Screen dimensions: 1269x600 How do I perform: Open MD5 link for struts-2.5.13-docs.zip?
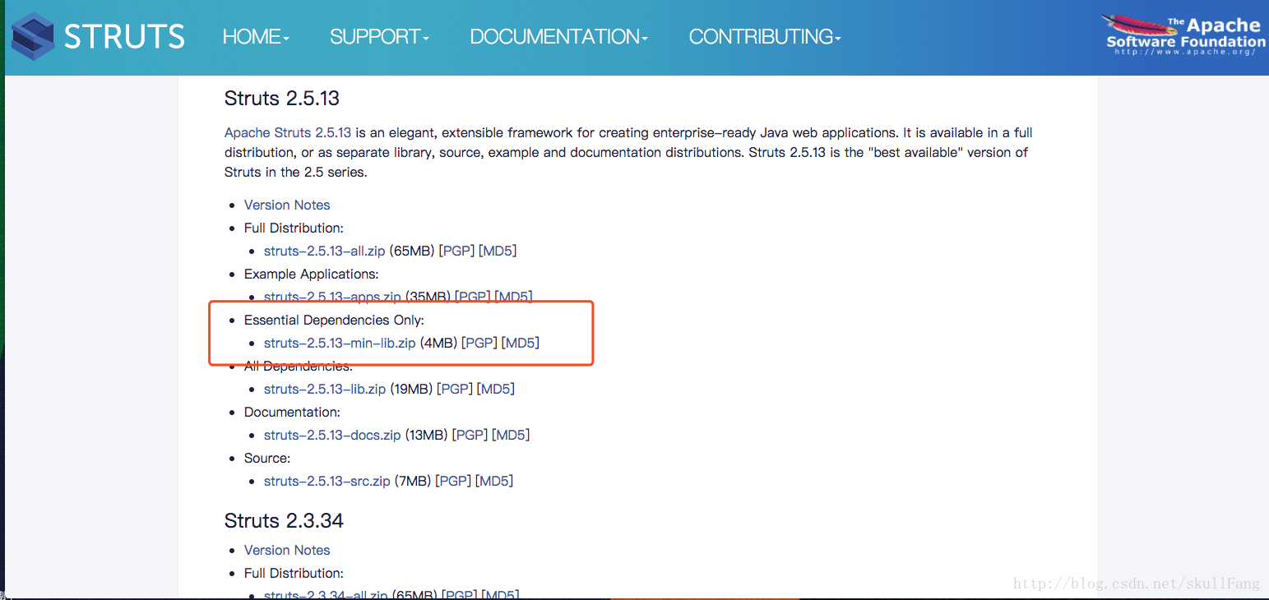[511, 435]
